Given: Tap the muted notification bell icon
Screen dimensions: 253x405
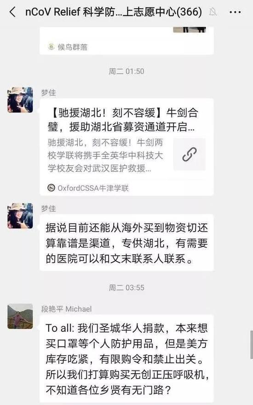Looking at the screenshot, I should click(x=213, y=12).
